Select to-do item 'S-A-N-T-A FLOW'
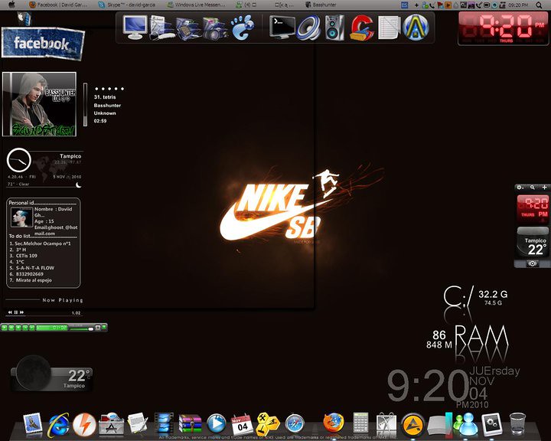The width and height of the screenshot is (551, 441). click(x=34, y=268)
